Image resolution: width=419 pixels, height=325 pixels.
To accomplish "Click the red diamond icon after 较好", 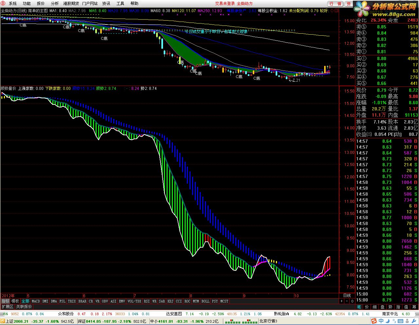I will point(332,11).
